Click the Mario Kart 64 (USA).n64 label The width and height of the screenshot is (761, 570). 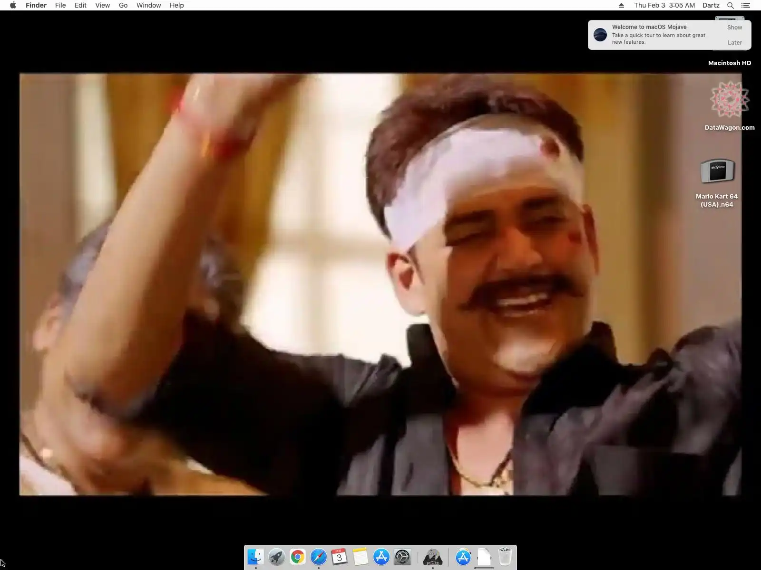717,200
